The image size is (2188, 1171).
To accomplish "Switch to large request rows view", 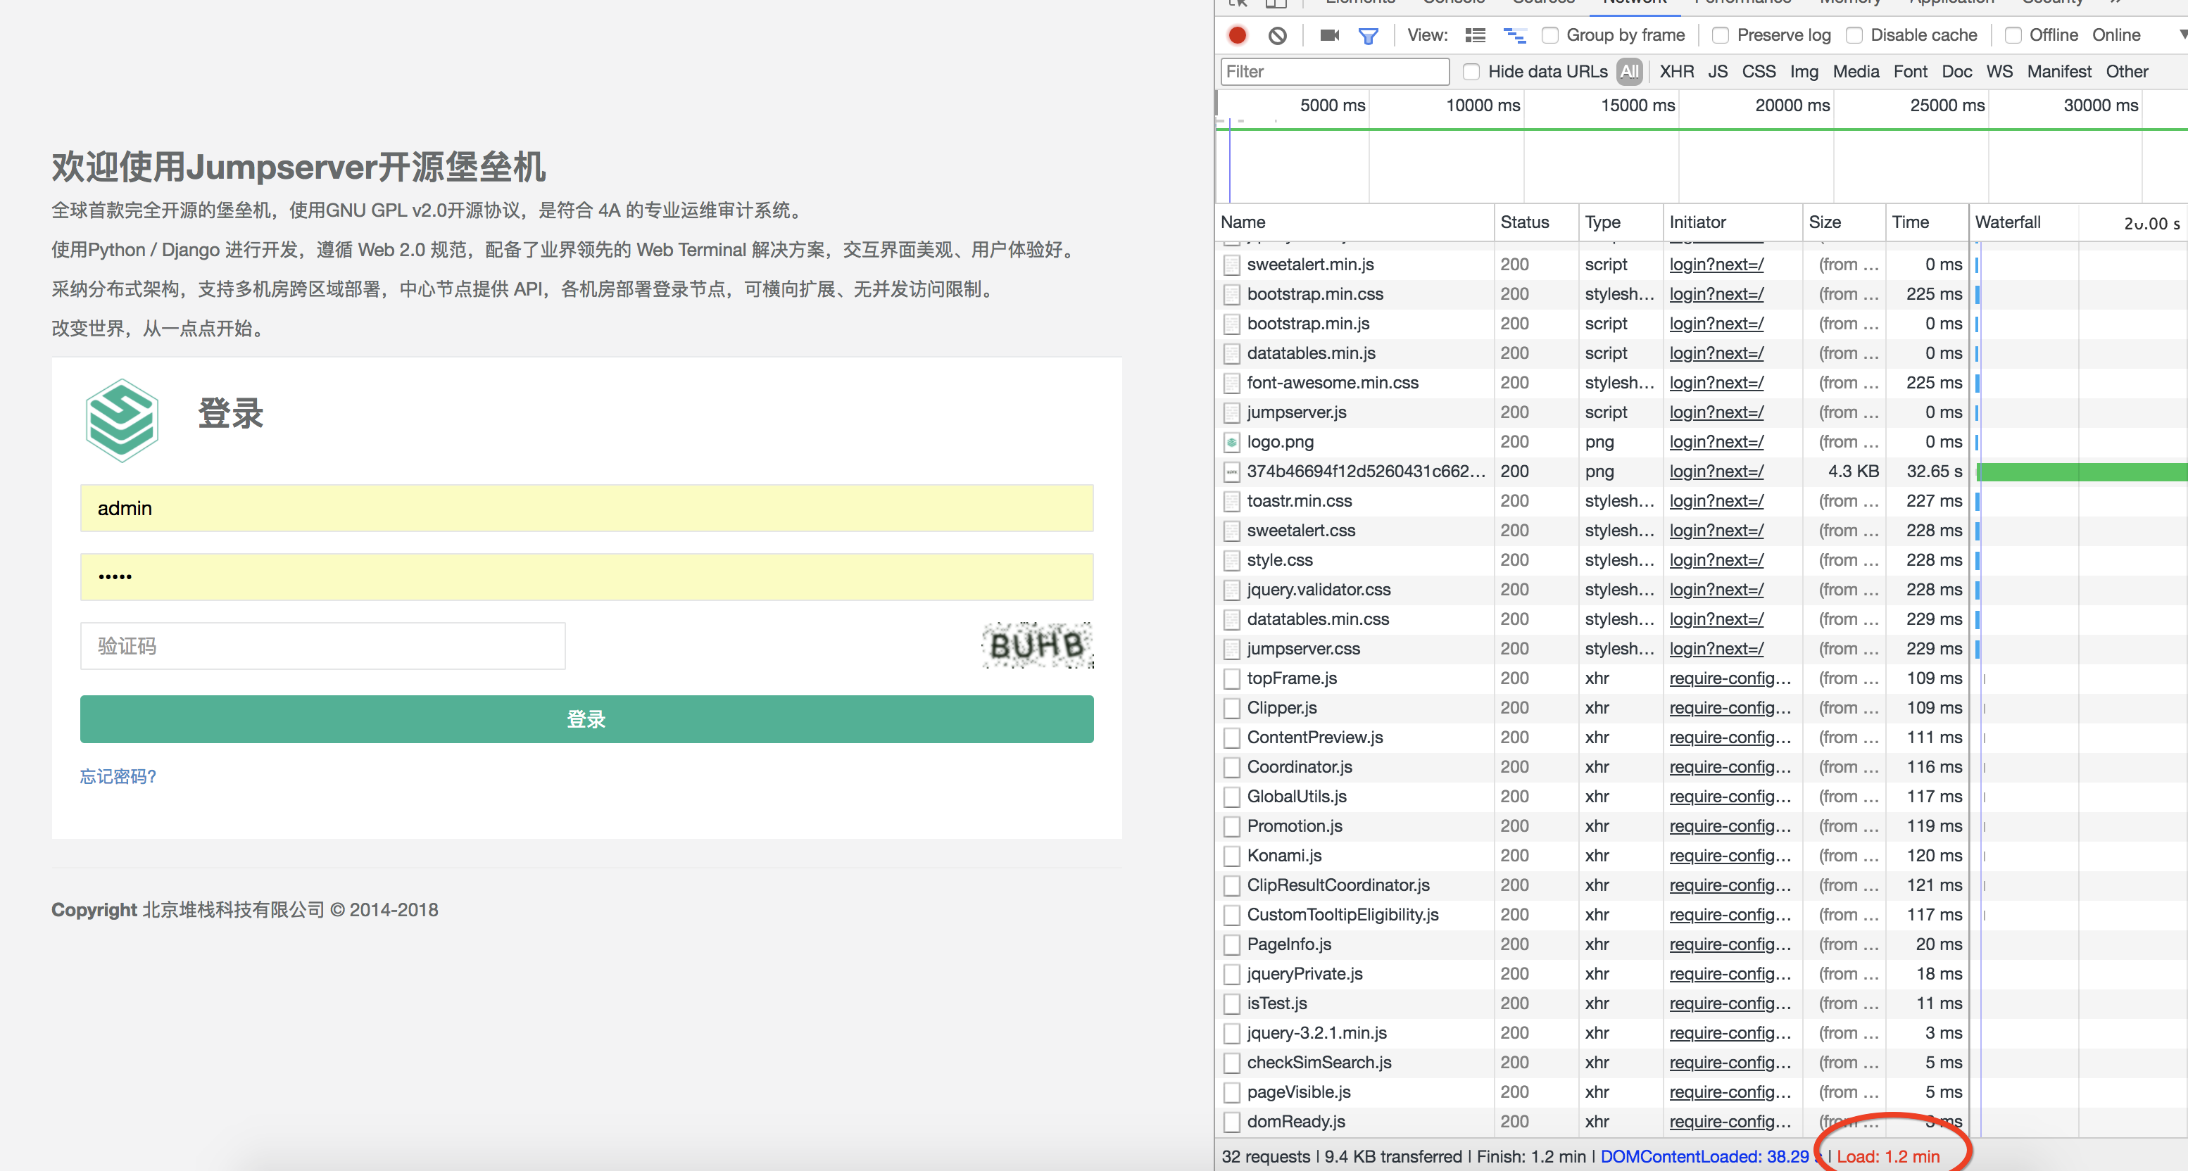I will tap(1476, 34).
